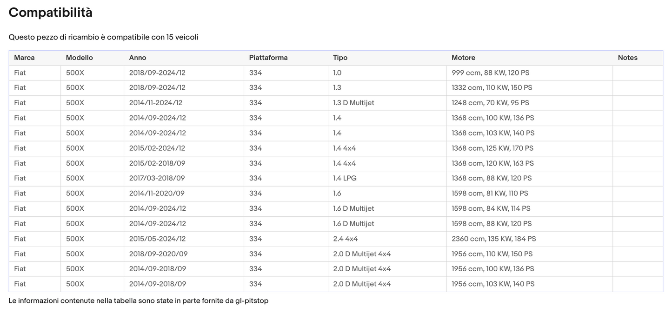Click the Notes column header
Screen dimensions: 672x314
(627, 58)
